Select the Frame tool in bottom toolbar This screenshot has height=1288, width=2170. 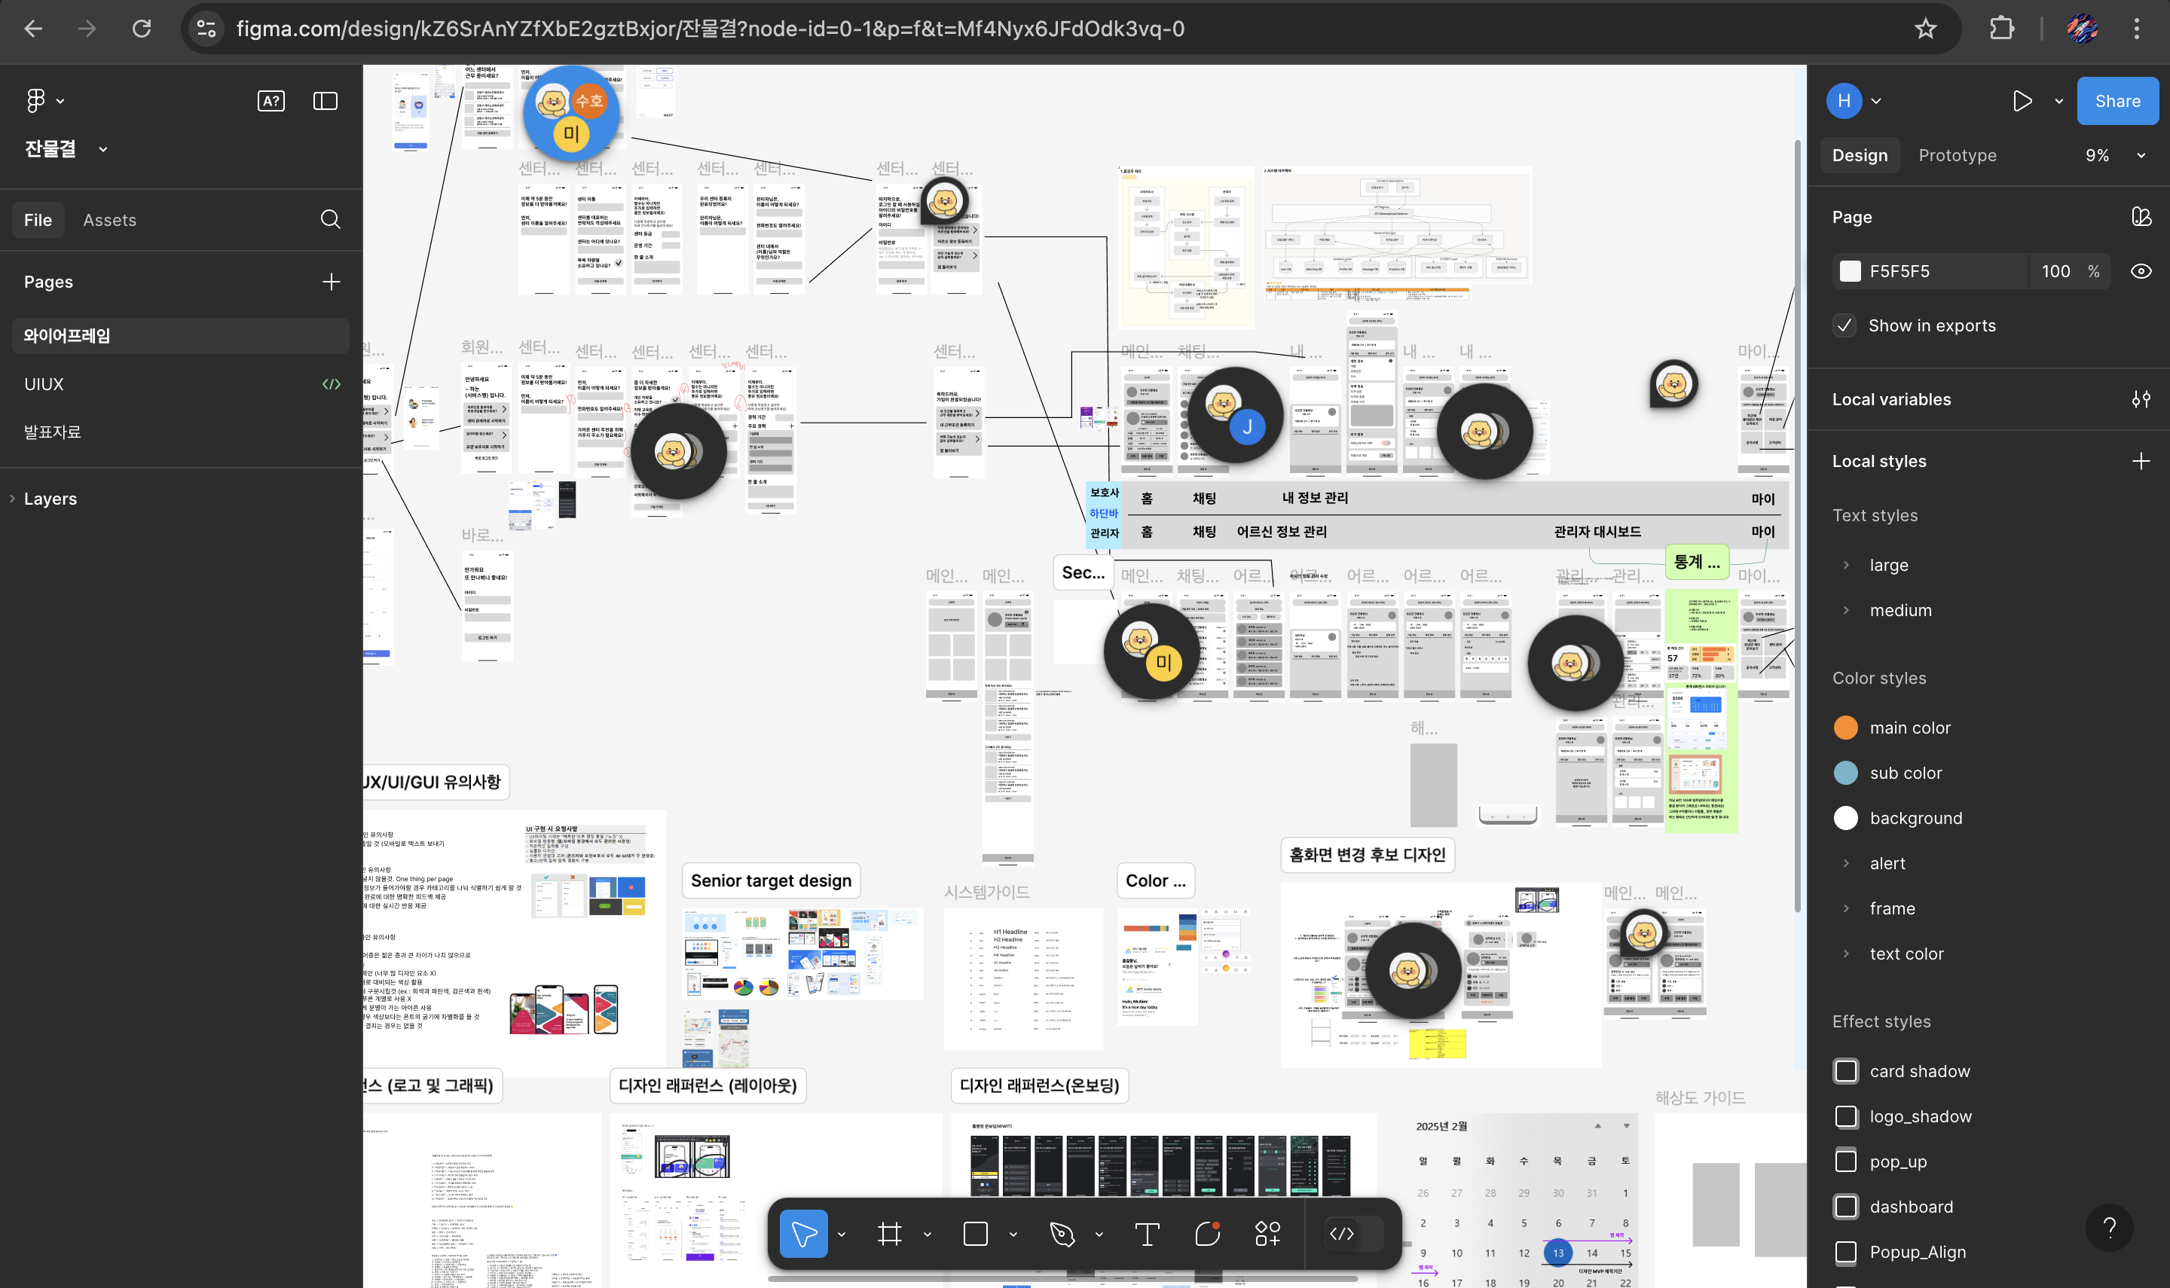coord(889,1233)
